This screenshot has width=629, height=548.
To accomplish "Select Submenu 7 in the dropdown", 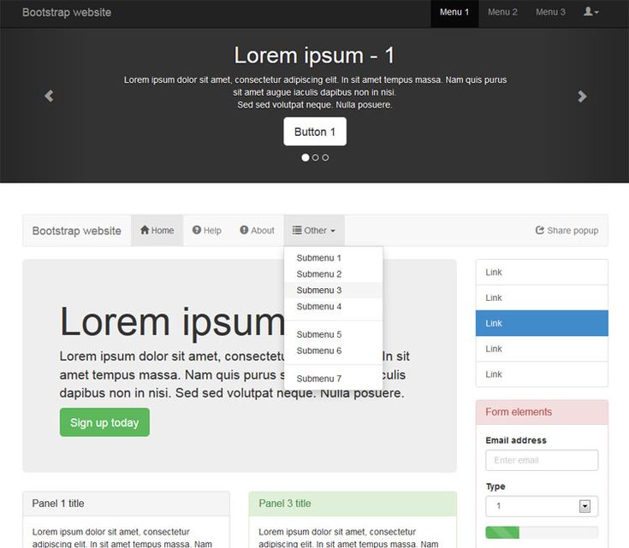I will tap(319, 379).
